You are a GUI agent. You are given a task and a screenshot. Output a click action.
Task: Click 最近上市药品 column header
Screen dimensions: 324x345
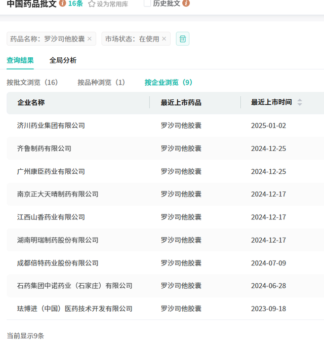181,102
